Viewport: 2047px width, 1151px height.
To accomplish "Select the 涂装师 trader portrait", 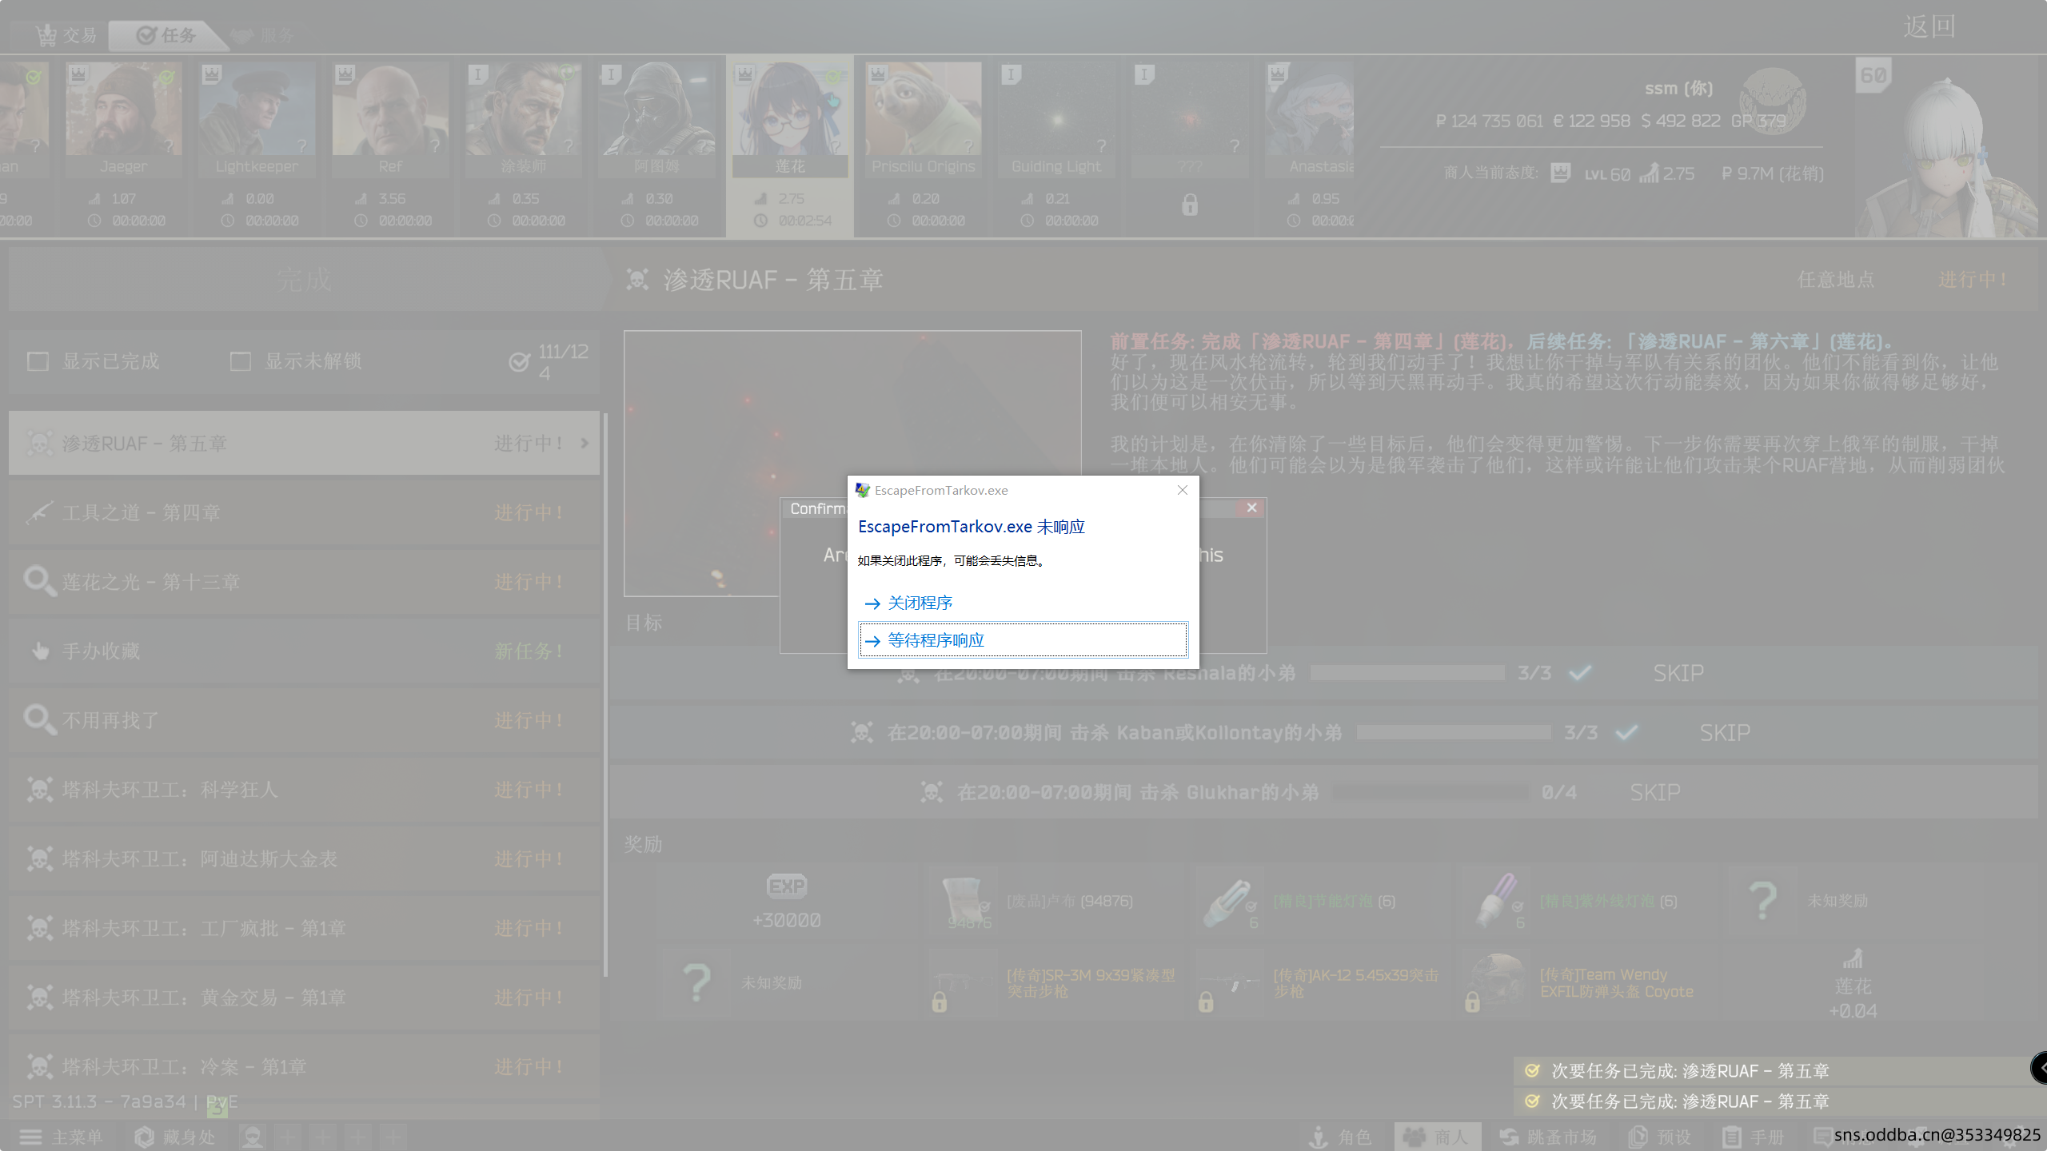I will pos(523,109).
